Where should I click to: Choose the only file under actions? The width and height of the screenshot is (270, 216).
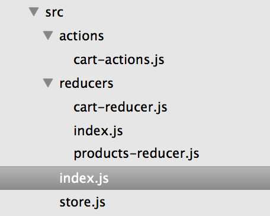119,60
